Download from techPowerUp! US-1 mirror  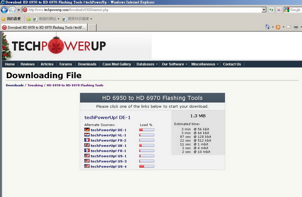(x=108, y=156)
